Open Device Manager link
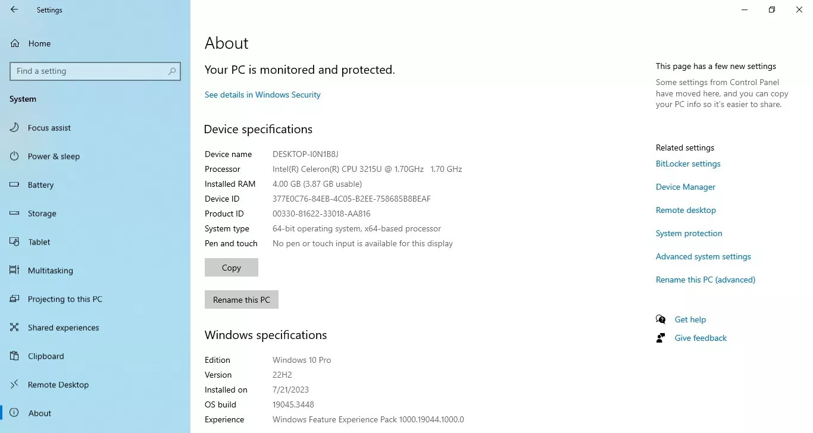This screenshot has height=433, width=813. (x=686, y=187)
